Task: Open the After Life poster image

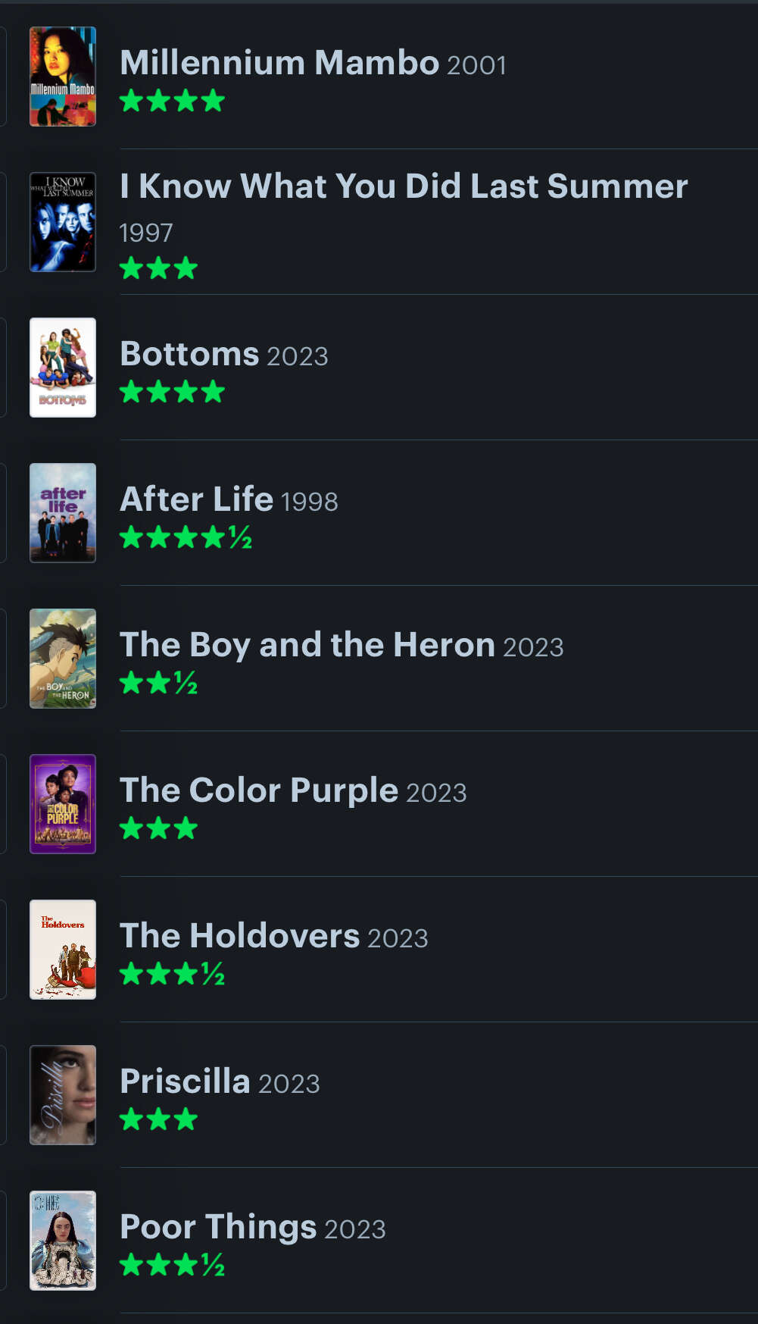Action: point(63,513)
